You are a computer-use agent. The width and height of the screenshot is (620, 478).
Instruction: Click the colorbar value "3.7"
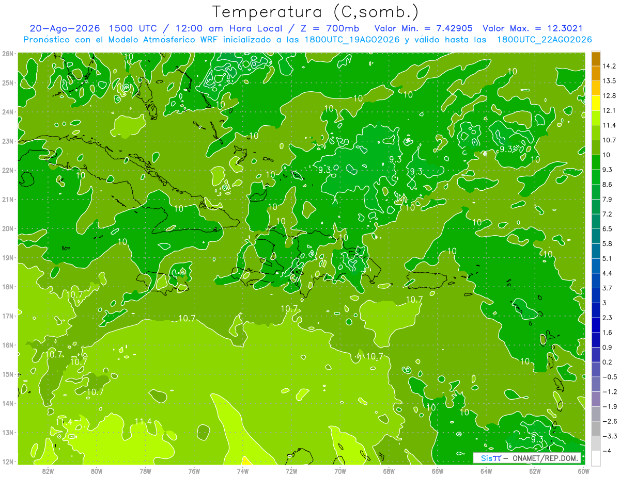[607, 288]
